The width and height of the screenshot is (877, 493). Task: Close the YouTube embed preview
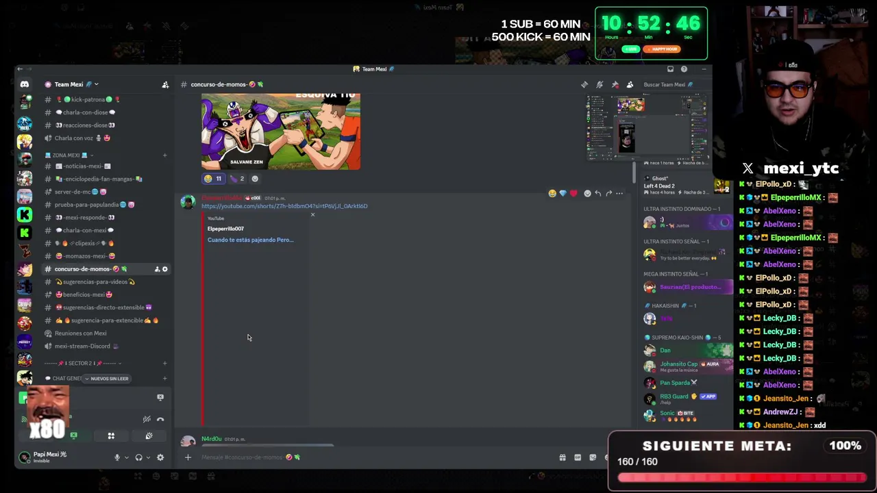pyautogui.click(x=312, y=215)
